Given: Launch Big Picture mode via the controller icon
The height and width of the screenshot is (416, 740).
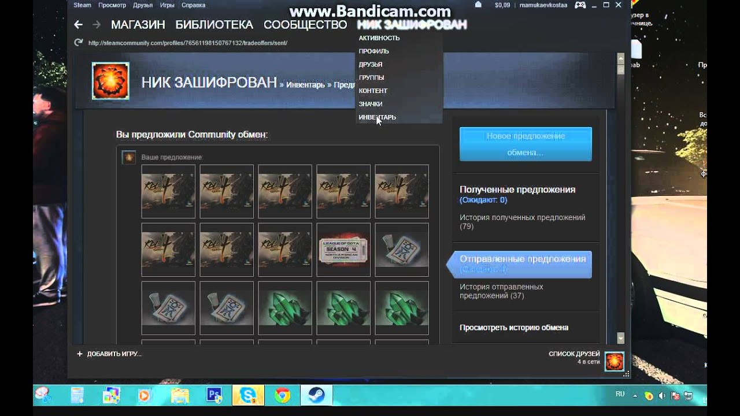Looking at the screenshot, I should point(580,5).
